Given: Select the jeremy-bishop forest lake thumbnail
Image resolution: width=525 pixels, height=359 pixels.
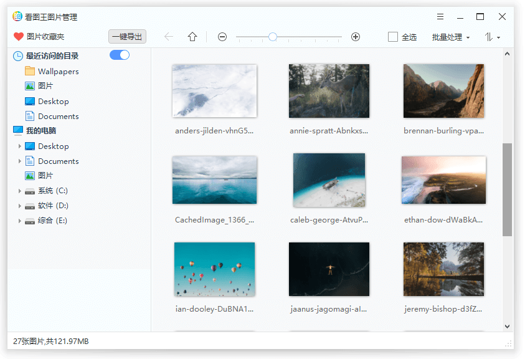Looking at the screenshot, I should [443, 269].
